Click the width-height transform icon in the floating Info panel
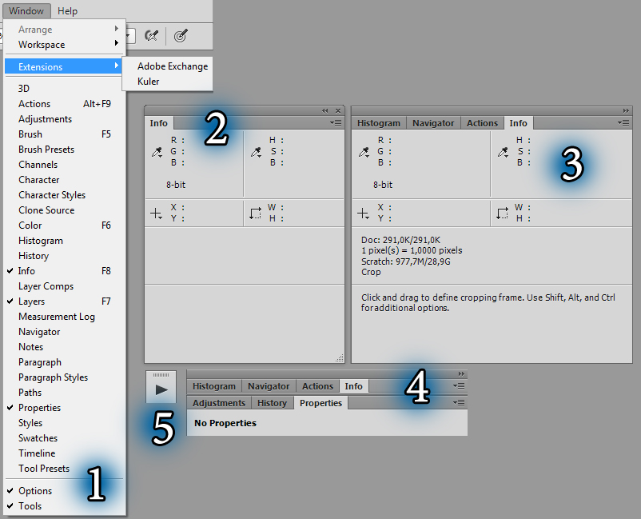The width and height of the screenshot is (641, 519). (256, 213)
